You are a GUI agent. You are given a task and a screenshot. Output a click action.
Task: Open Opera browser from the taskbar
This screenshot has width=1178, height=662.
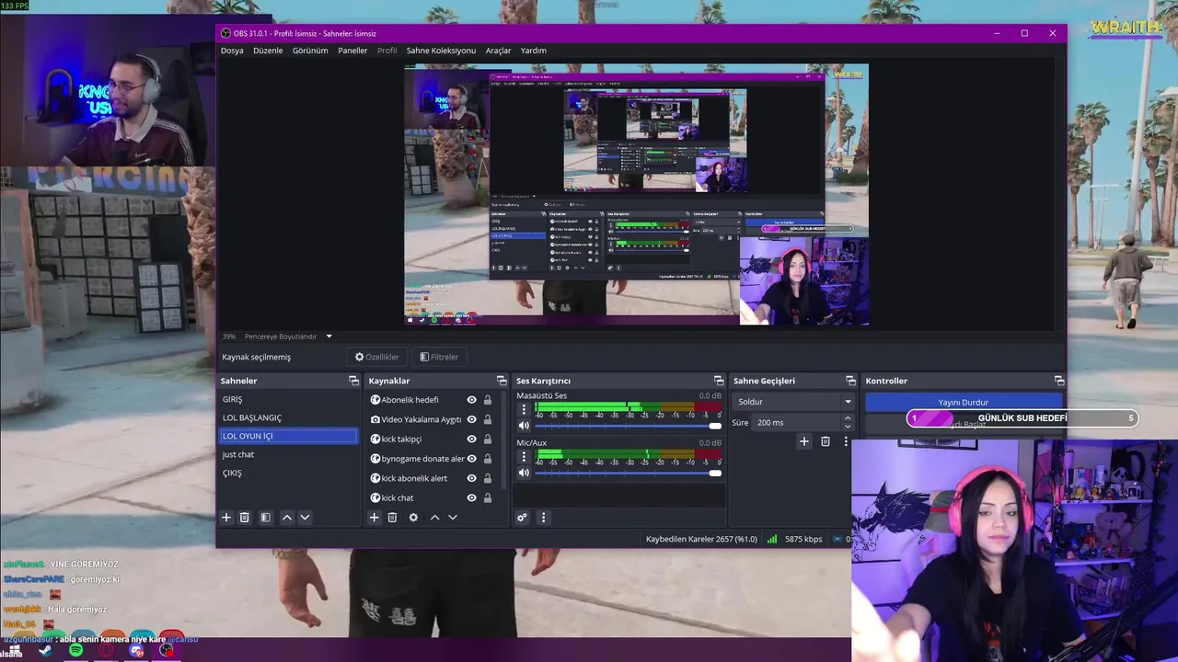pyautogui.click(x=106, y=650)
